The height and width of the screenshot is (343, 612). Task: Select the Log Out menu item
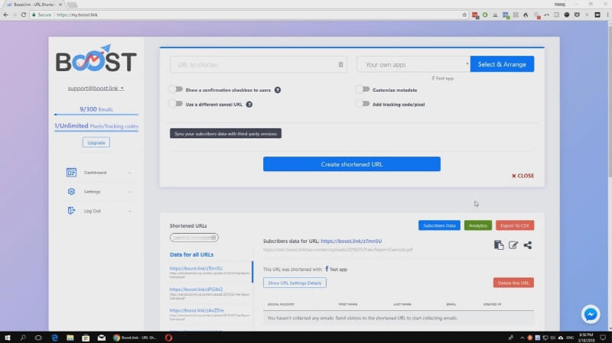coord(92,211)
